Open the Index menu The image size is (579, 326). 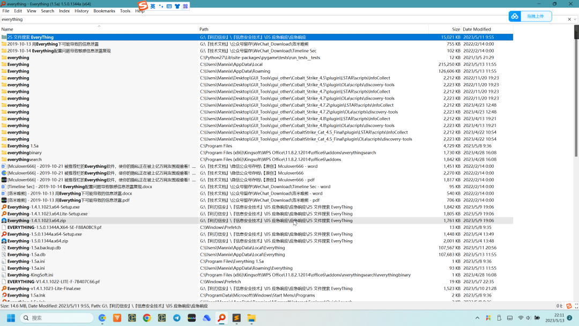64,11
